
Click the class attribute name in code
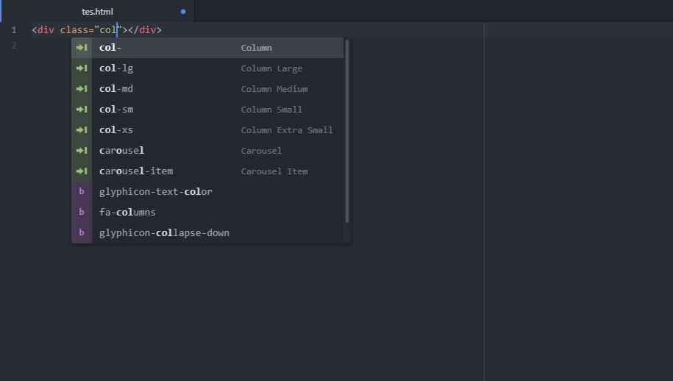click(74, 30)
